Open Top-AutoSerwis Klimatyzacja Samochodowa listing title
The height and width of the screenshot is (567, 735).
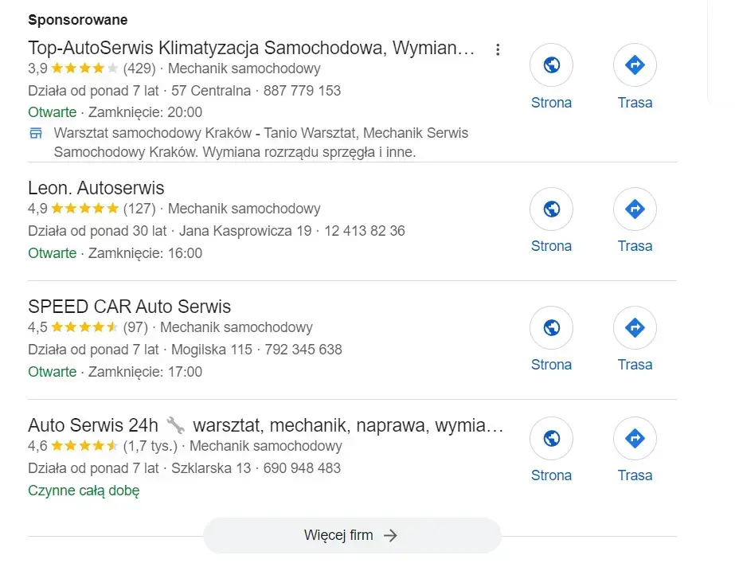coord(251,48)
